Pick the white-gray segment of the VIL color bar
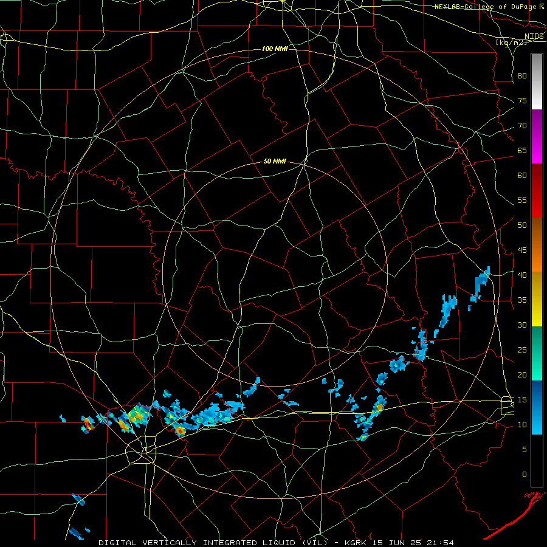Screen dimensions: 547x547 click(537, 81)
